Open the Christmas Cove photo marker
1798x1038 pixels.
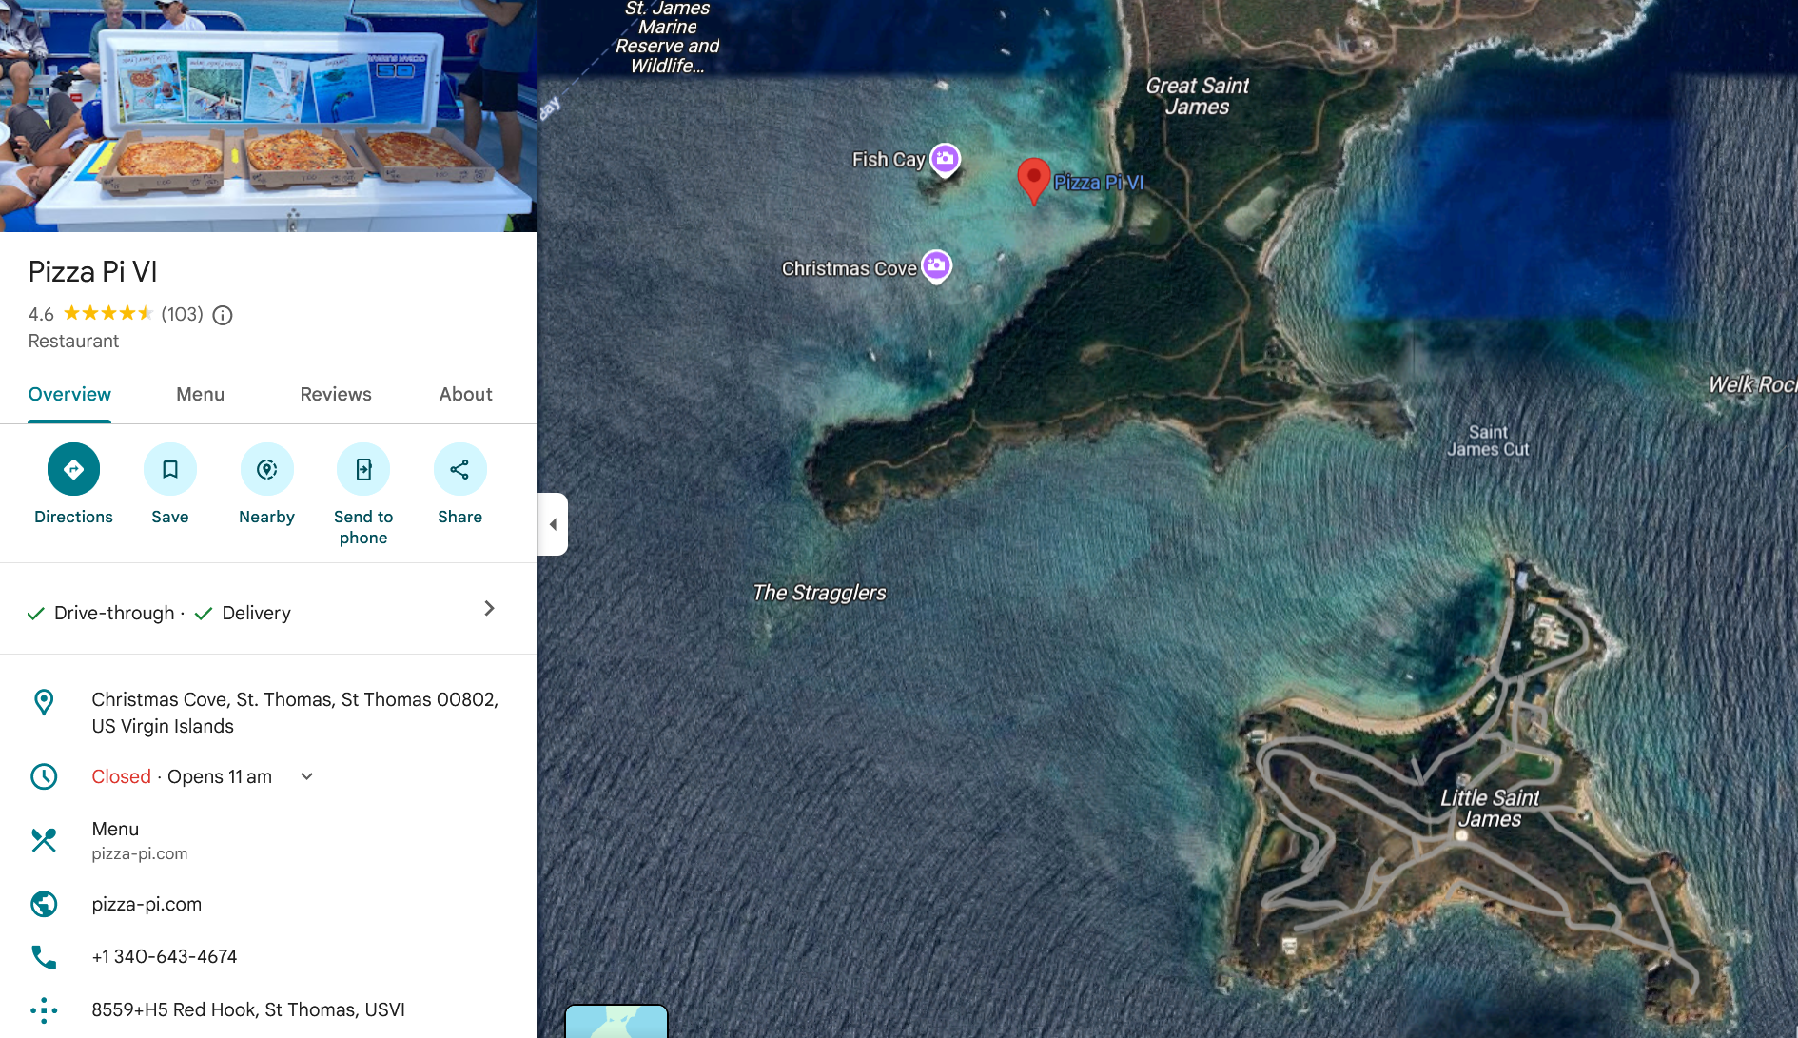937,266
